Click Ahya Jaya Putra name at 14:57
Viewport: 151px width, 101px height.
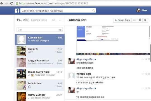tap(86, 59)
